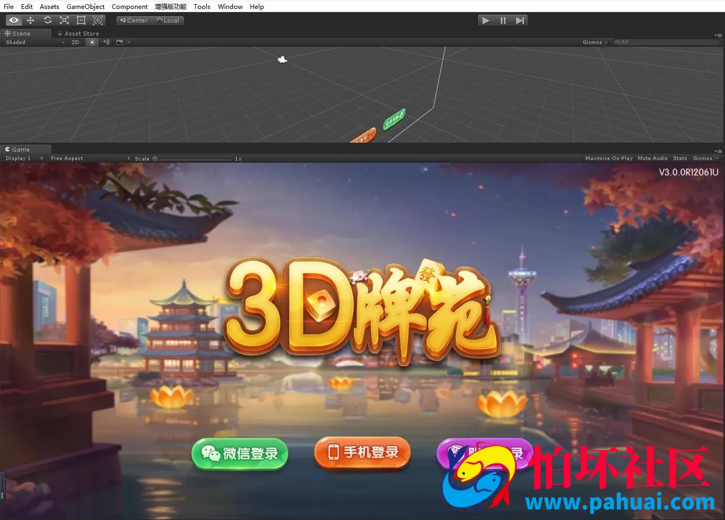Toggle Mute Audio in Game view
The width and height of the screenshot is (725, 520).
[653, 158]
